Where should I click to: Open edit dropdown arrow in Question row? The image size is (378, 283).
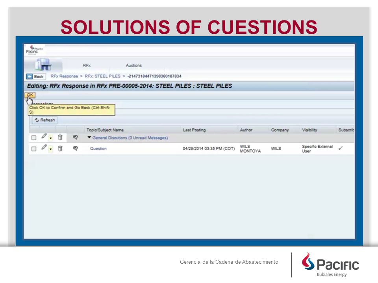(x=50, y=149)
